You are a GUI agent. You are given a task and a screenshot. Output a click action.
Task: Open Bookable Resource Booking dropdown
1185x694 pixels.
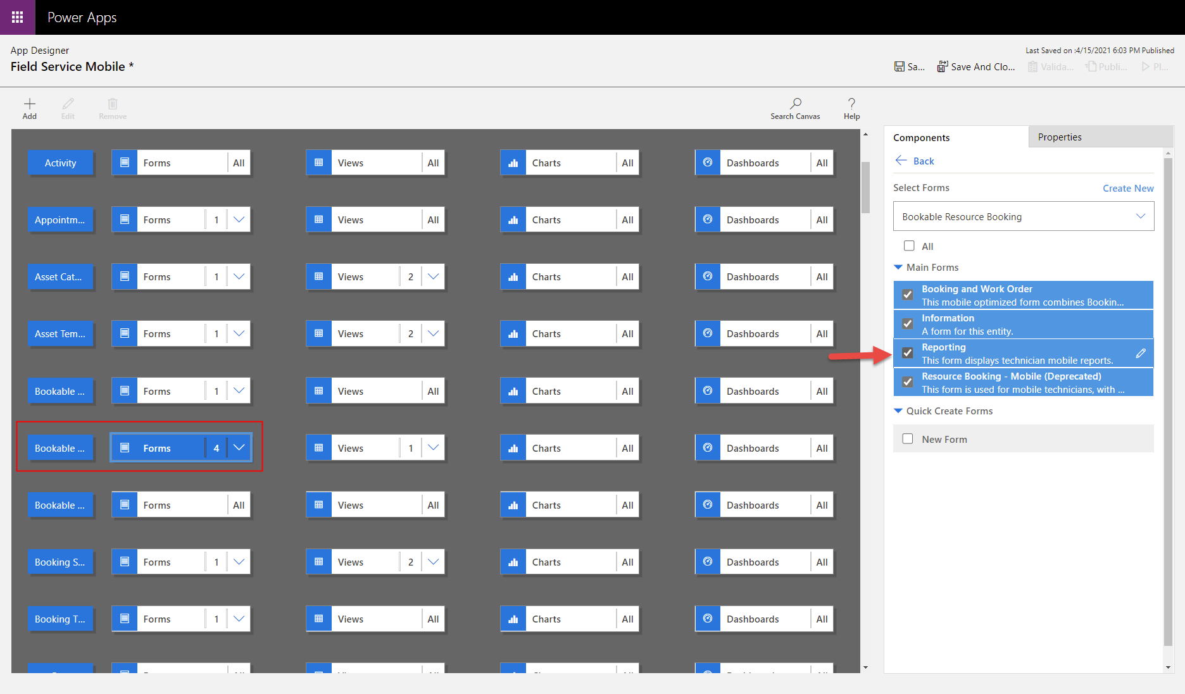[x=1024, y=216]
